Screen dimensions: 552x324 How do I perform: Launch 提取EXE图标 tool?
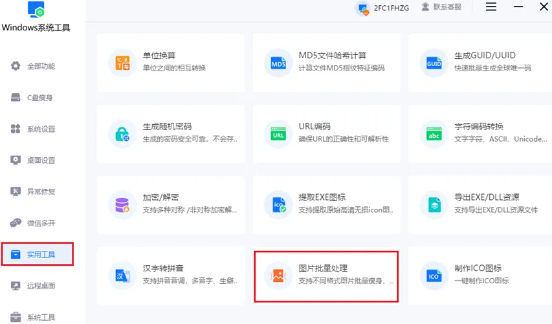pyautogui.click(x=326, y=205)
